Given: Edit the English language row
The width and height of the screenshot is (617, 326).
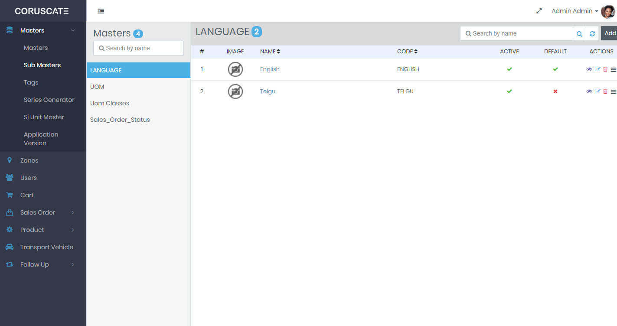Looking at the screenshot, I should [x=597, y=69].
